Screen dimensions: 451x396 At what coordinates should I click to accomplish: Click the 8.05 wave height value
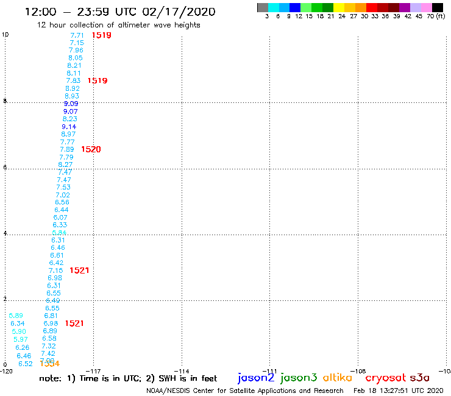coord(76,58)
